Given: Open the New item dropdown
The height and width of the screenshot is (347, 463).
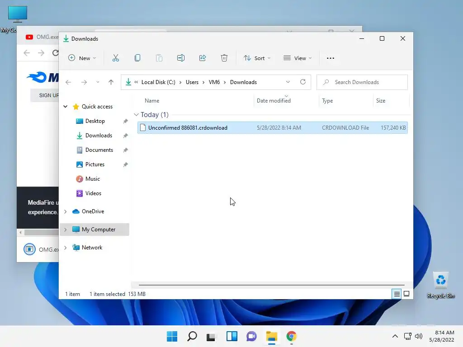Looking at the screenshot, I should click(82, 58).
